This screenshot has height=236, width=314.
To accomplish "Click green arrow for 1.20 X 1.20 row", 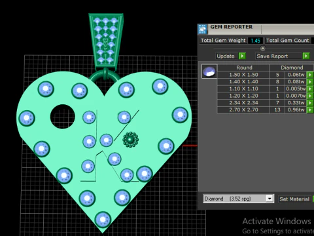I will coord(310,96).
